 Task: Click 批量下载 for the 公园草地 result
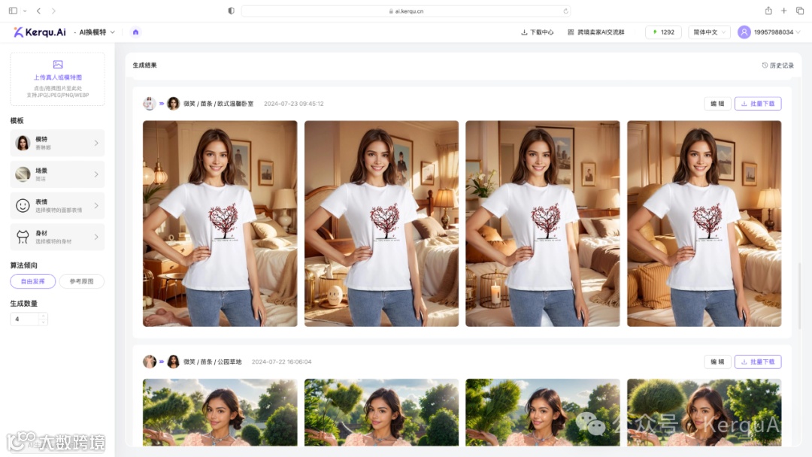(x=758, y=362)
